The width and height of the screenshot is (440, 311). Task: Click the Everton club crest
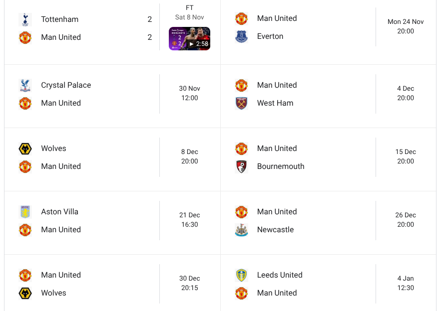tap(241, 36)
